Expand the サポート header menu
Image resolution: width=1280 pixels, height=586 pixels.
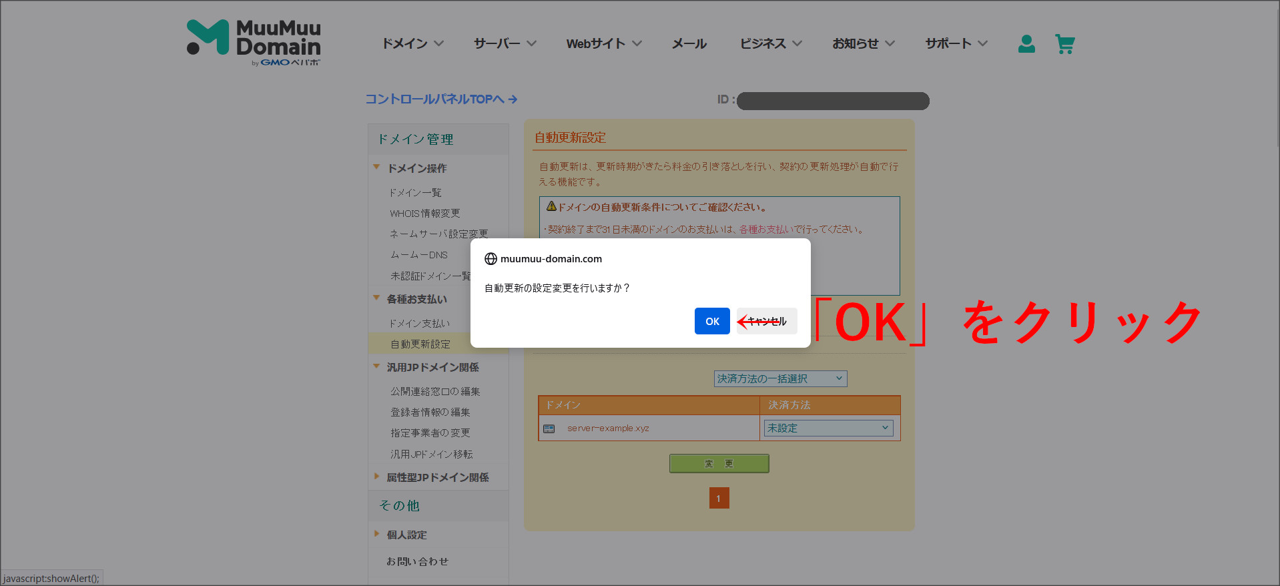[x=956, y=43]
